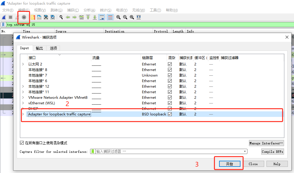Screen dimensions: 294x173
Task: Switch to the Input tab
Action: point(25,48)
